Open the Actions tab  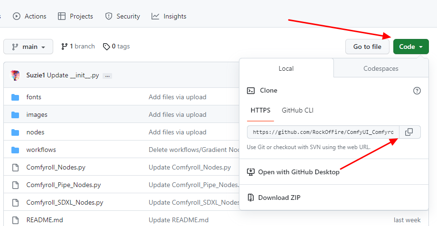pyautogui.click(x=29, y=17)
